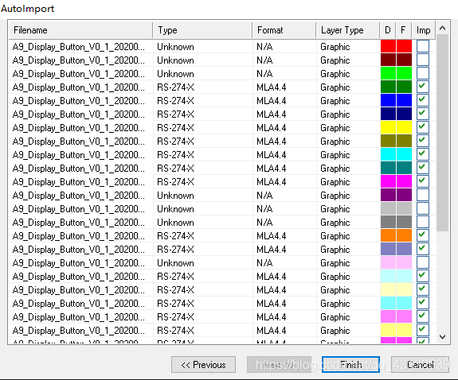Image resolution: width=458 pixels, height=380 pixels.
Task: Click the dark green D column color swatch
Action: click(388, 87)
